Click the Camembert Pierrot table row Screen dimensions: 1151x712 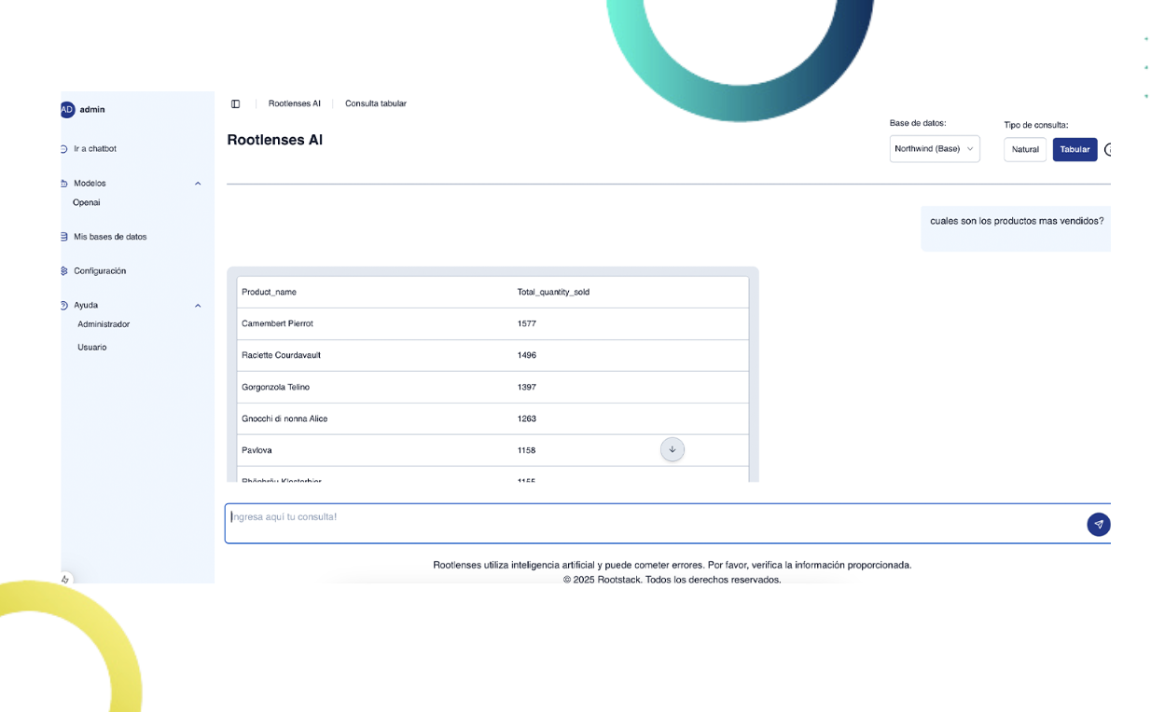492,323
